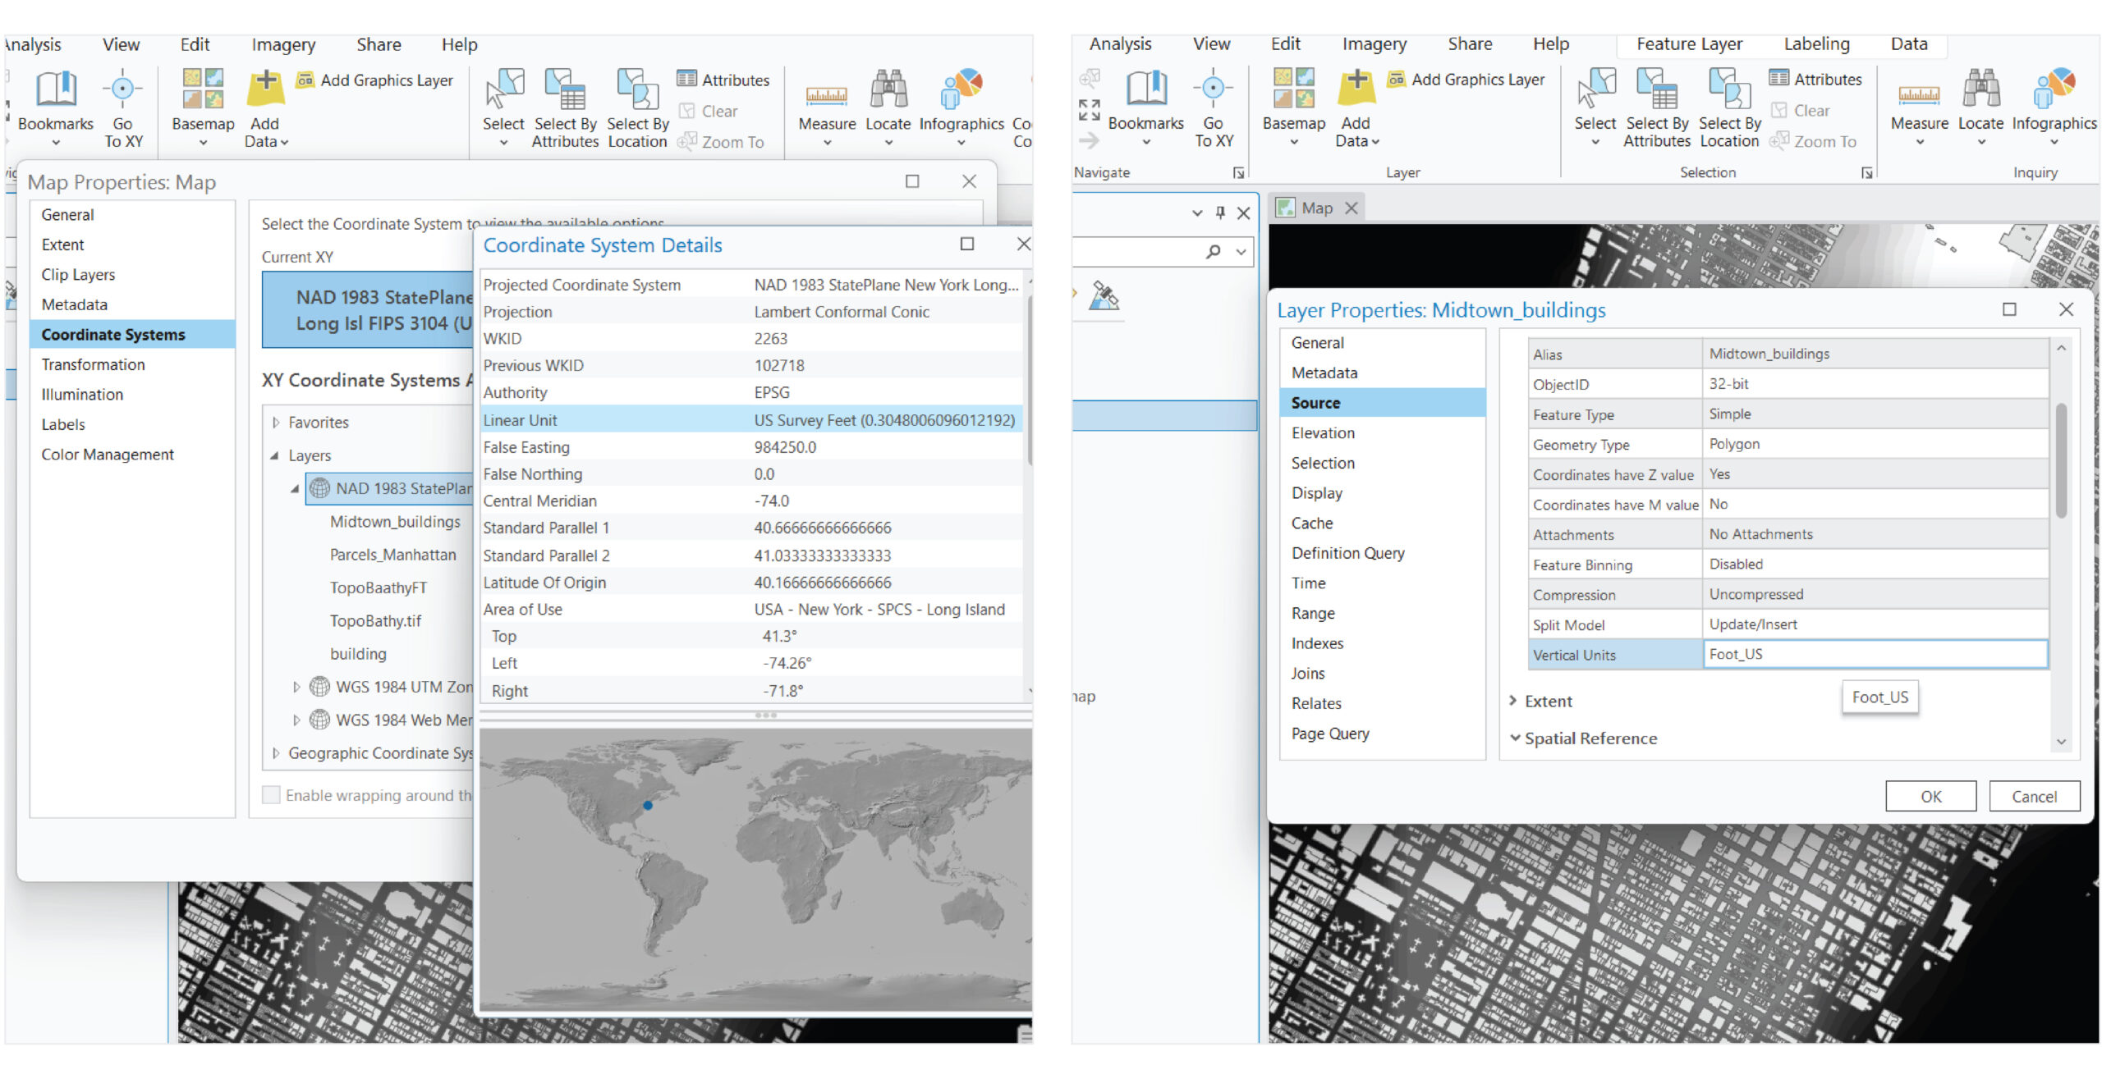2102x1079 pixels.
Task: Expand the Favorites coordinate systems node
Action: click(x=276, y=423)
